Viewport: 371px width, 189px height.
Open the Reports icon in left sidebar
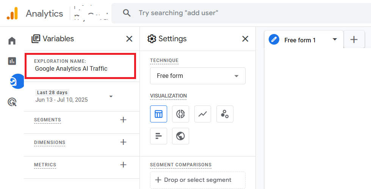point(12,61)
